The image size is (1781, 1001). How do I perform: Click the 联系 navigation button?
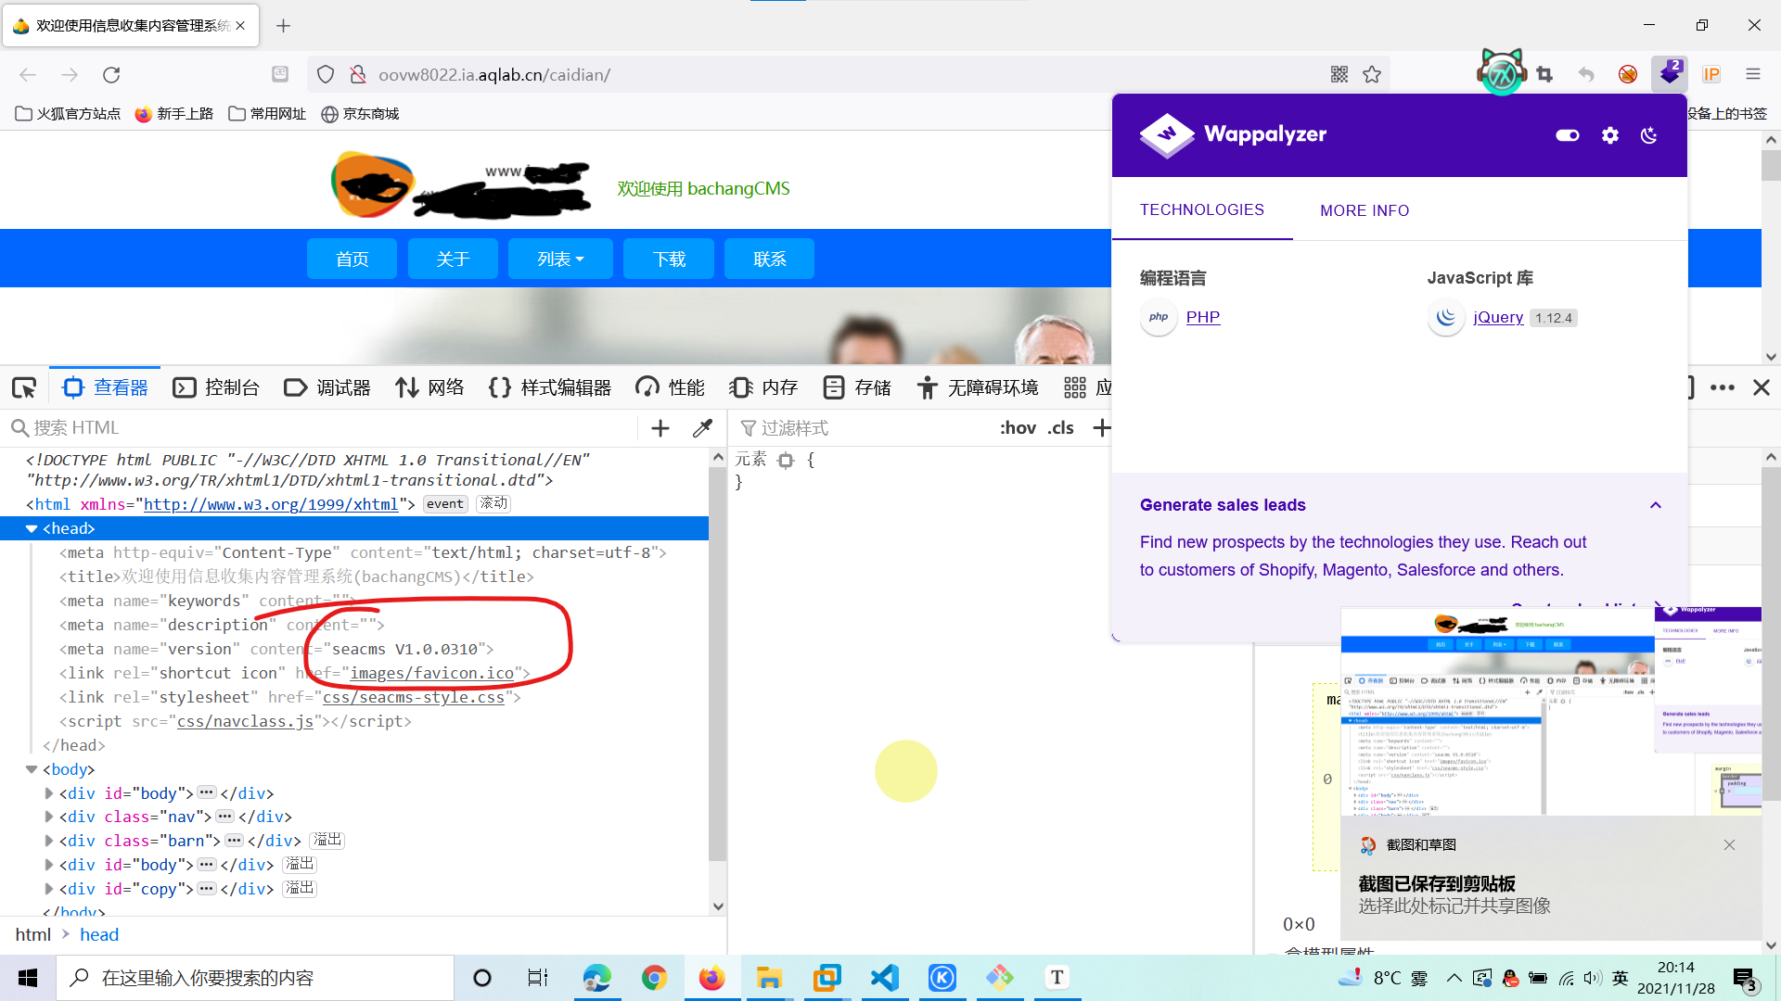769,259
